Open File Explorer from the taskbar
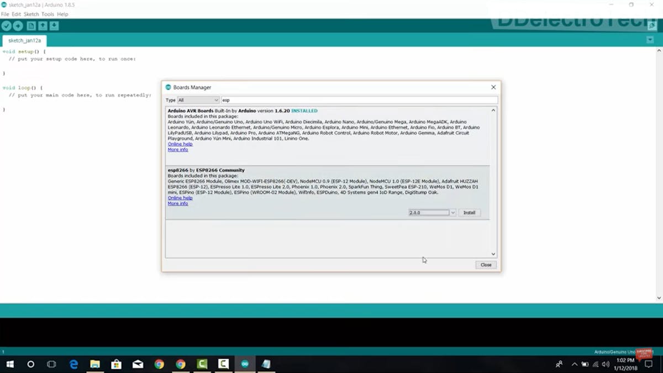 tap(95, 364)
